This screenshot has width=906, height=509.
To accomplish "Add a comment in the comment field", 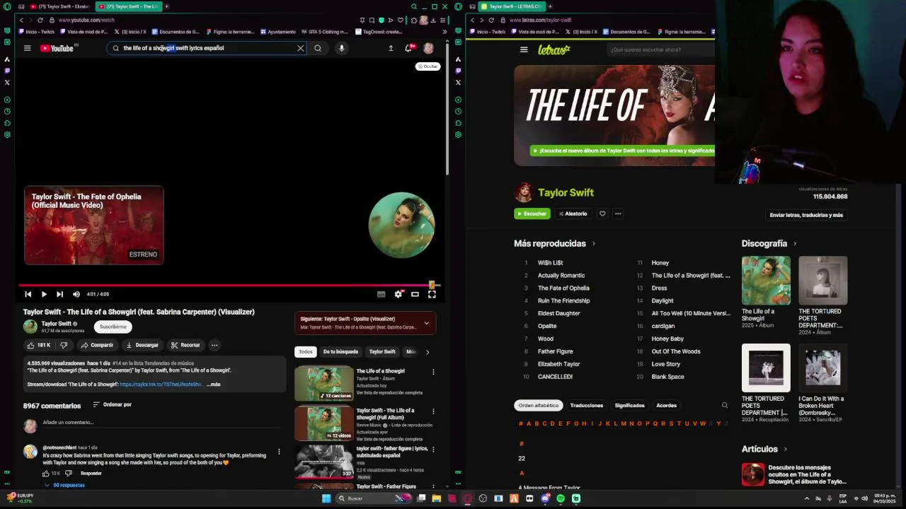I will click(x=163, y=423).
